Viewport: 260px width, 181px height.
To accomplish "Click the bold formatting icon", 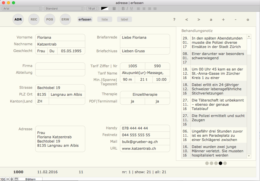I will coord(123,8).
